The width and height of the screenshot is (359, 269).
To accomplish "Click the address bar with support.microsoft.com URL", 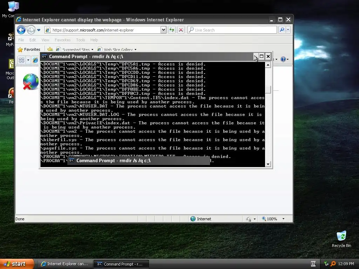I will click(x=103, y=30).
